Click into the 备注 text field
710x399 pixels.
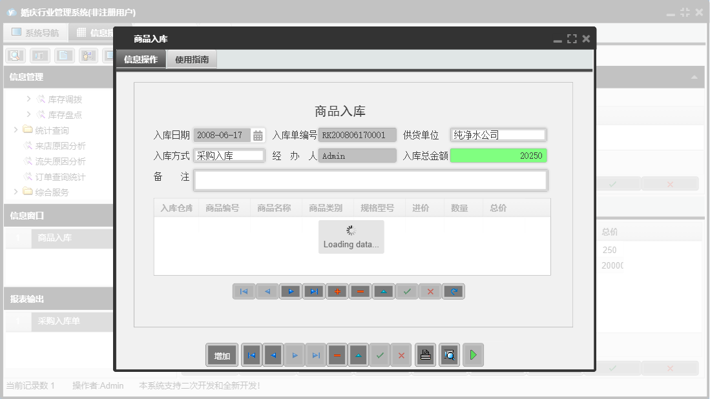(371, 180)
